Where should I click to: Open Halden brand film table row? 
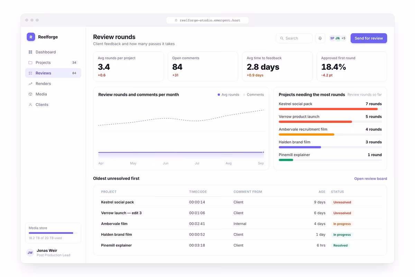tap(240, 234)
